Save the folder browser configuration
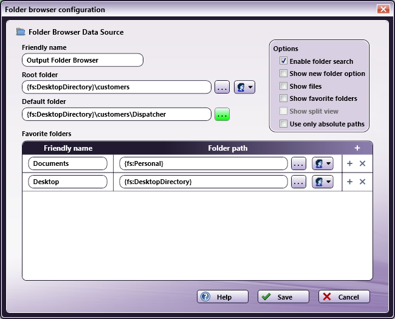The height and width of the screenshot is (319, 395). (x=283, y=297)
